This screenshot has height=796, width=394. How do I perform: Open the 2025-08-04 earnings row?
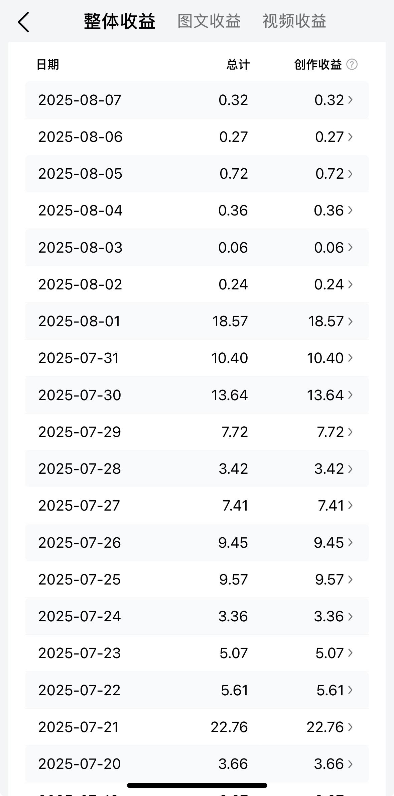pos(197,210)
